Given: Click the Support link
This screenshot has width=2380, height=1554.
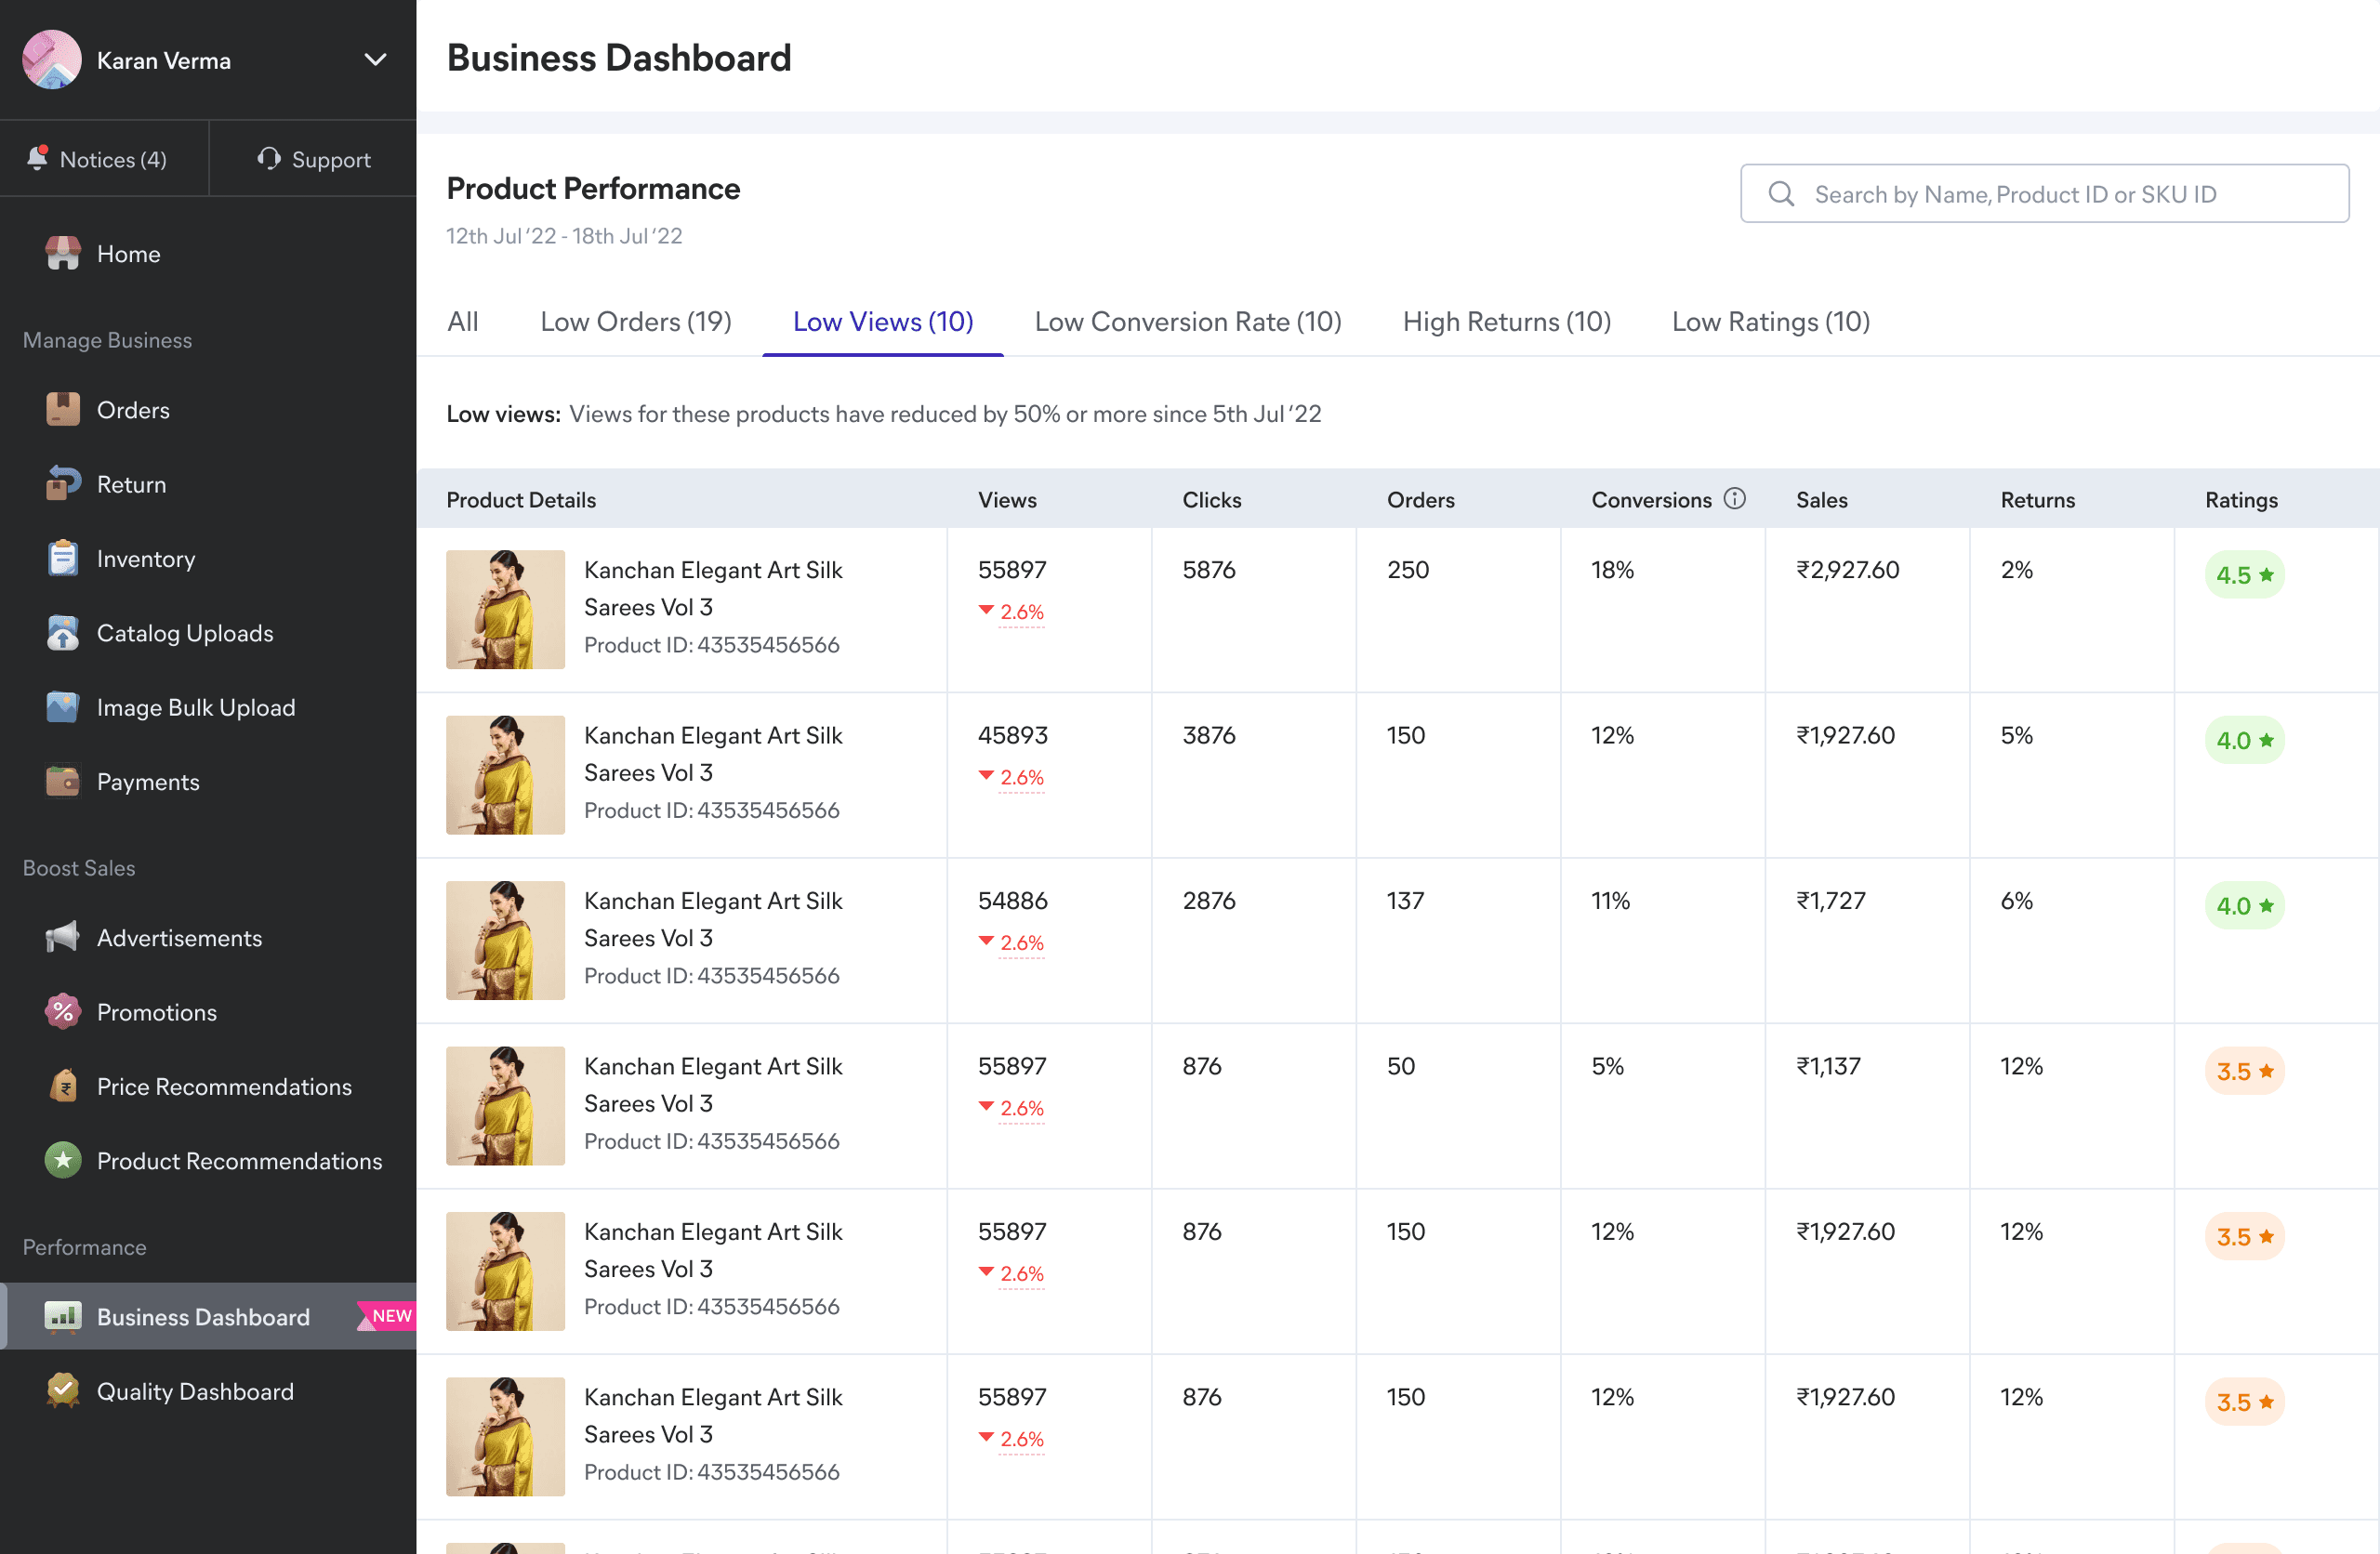Looking at the screenshot, I should (x=314, y=159).
